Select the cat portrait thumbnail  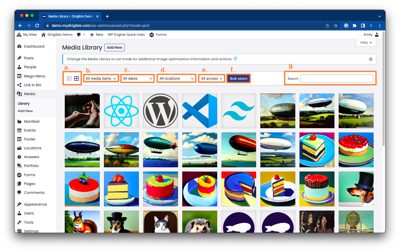[161, 222]
